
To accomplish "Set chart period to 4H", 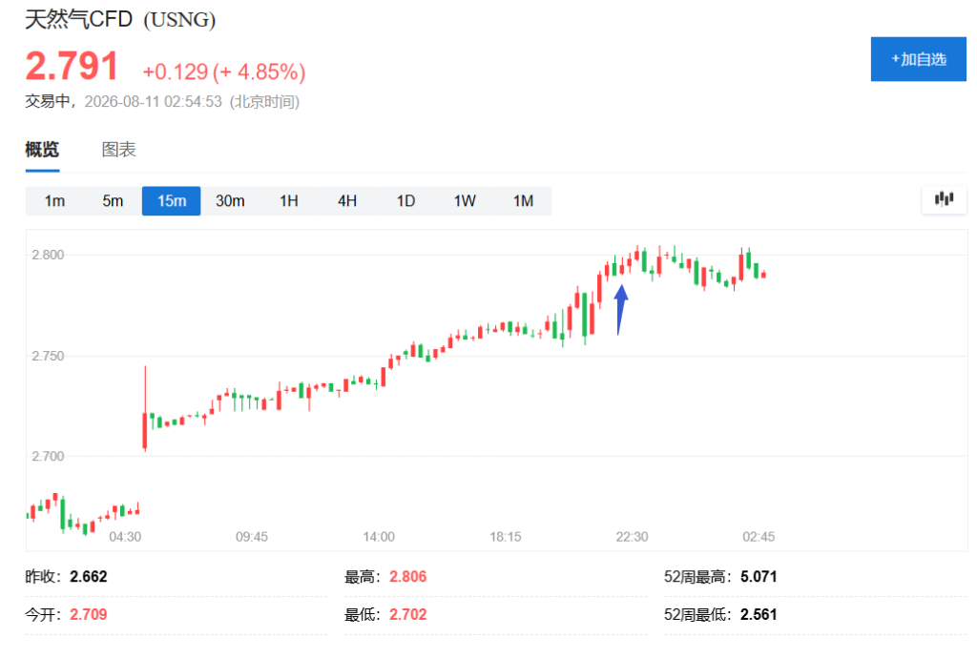I will (x=347, y=200).
